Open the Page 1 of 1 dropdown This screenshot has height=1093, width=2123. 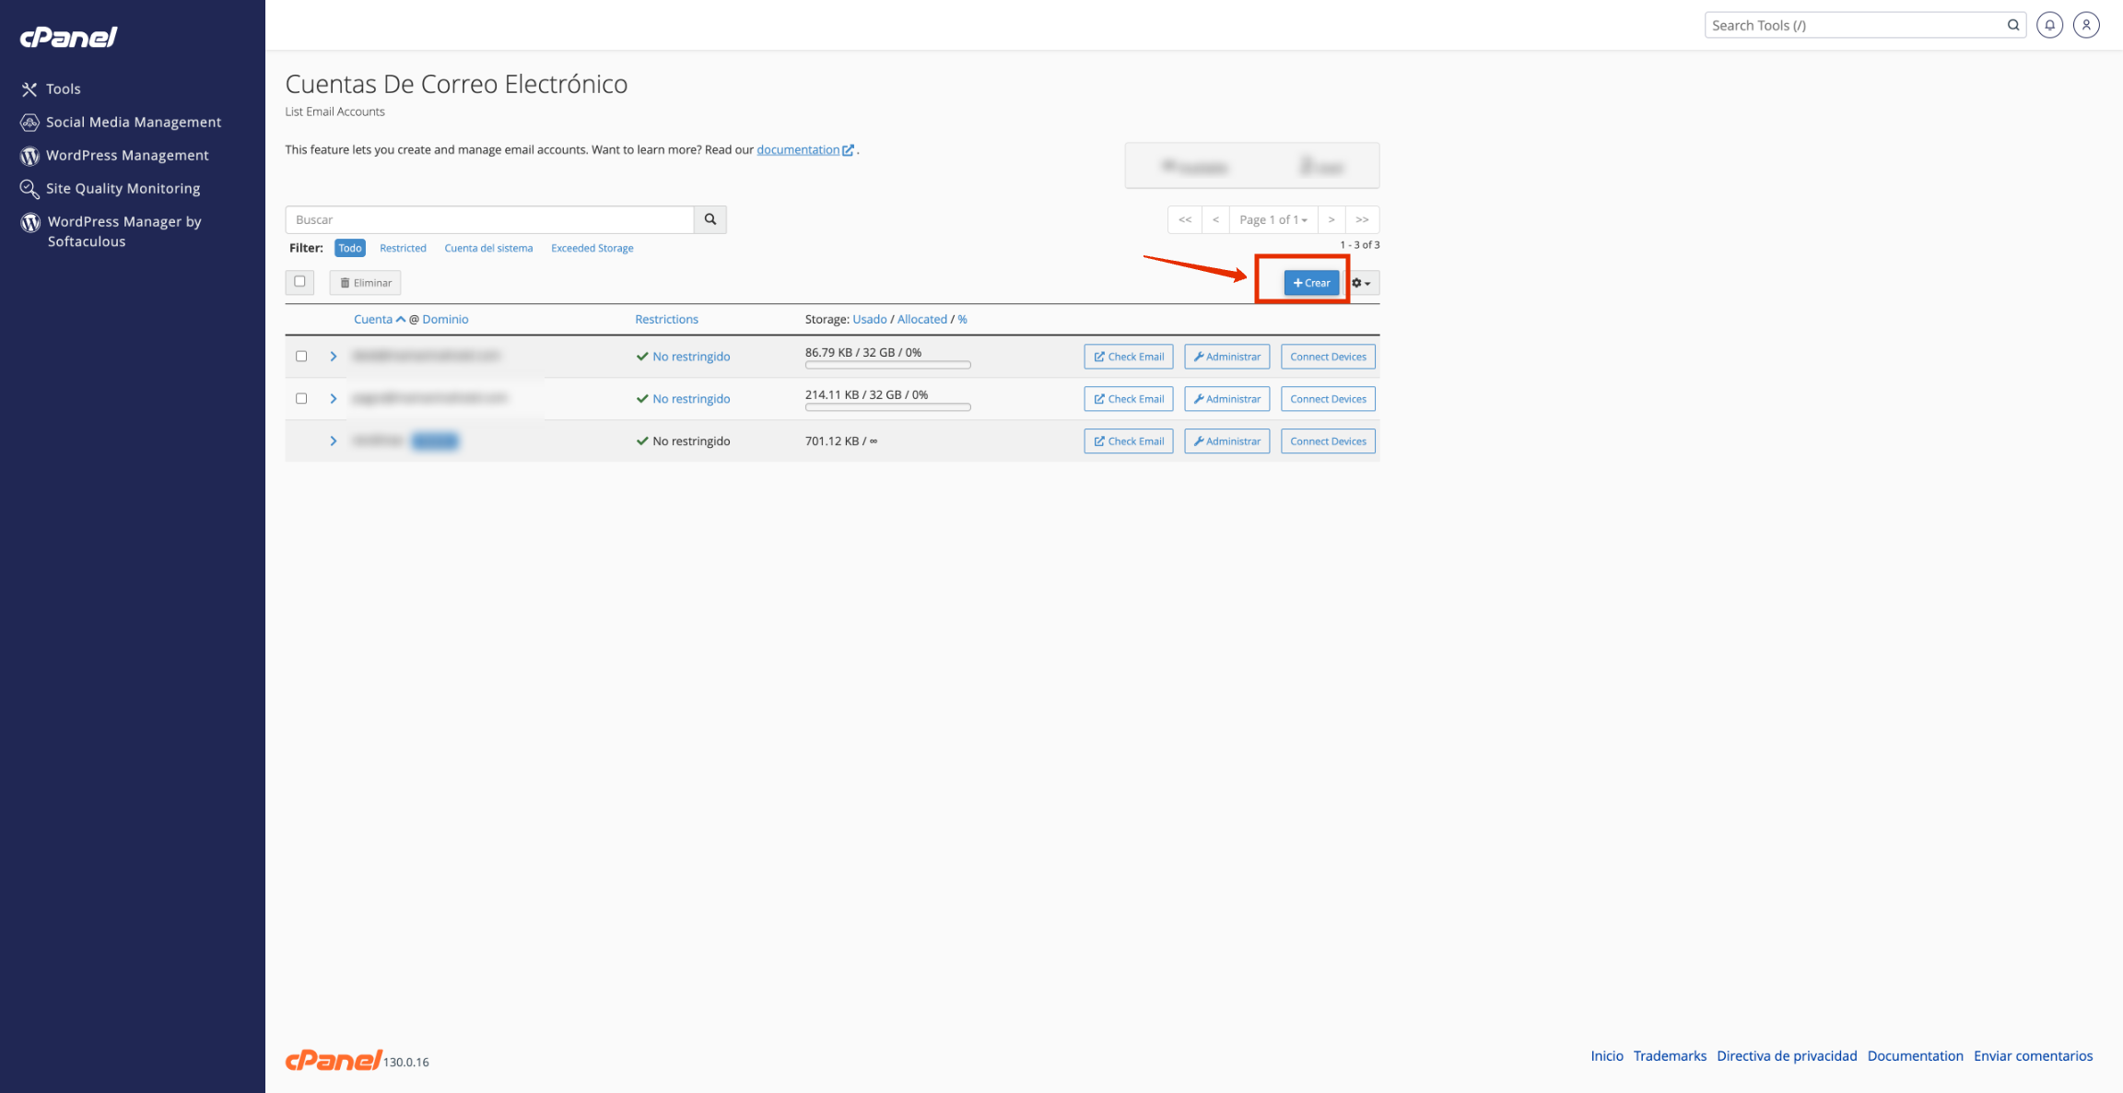1273,219
